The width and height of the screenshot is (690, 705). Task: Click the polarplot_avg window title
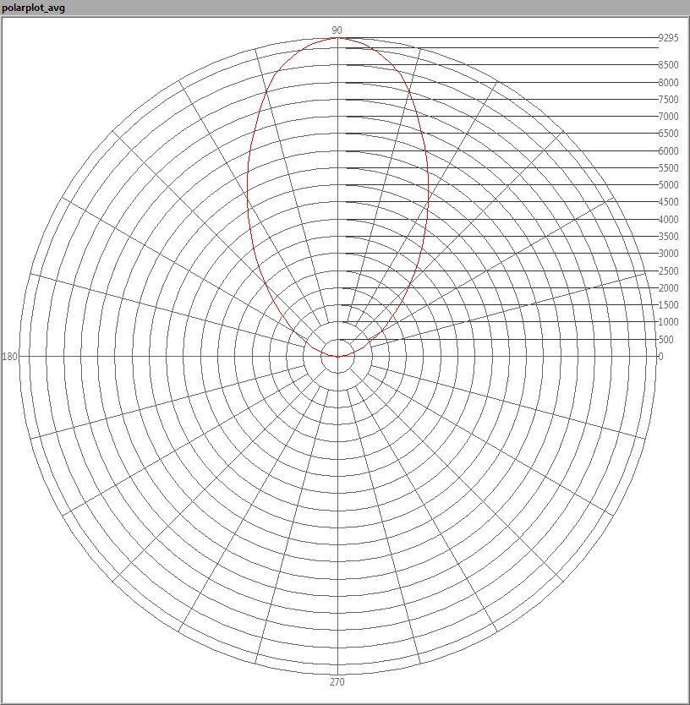pyautogui.click(x=34, y=8)
